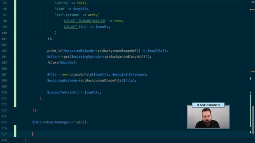Screen dimensions: 255x143
Task: Click gutter line number 97
Action: tap(5, 15)
